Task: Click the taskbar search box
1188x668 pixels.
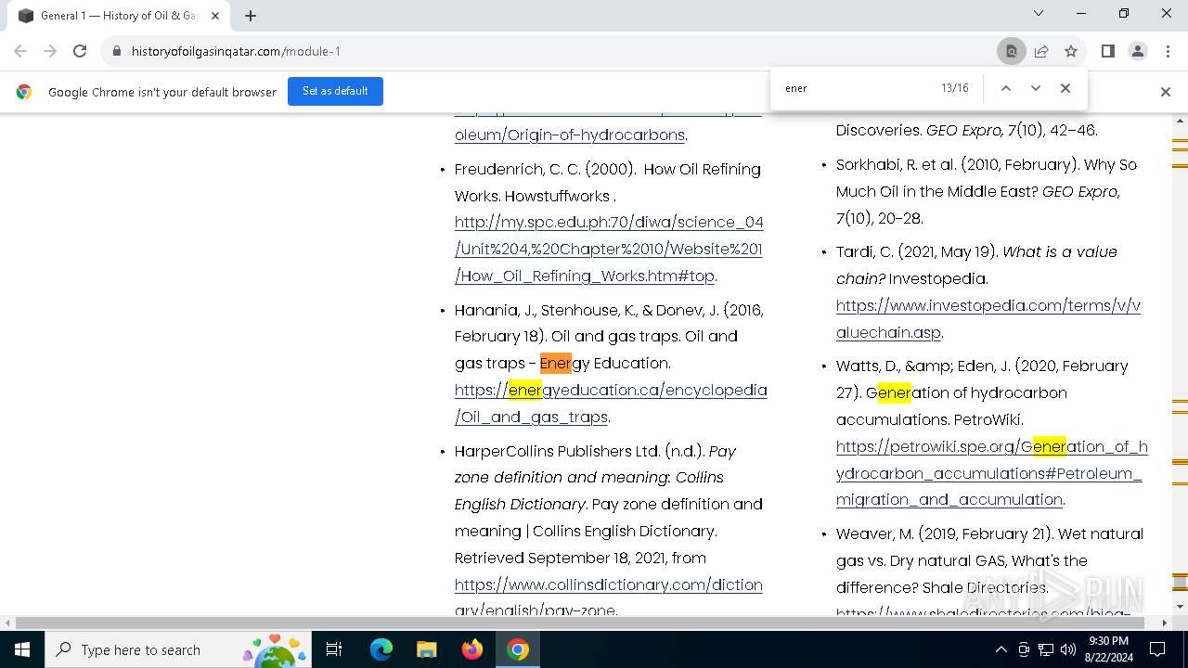Action: [178, 649]
